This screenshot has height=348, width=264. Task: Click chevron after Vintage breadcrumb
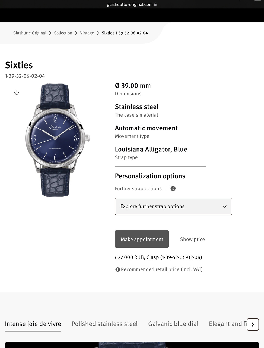click(98, 33)
